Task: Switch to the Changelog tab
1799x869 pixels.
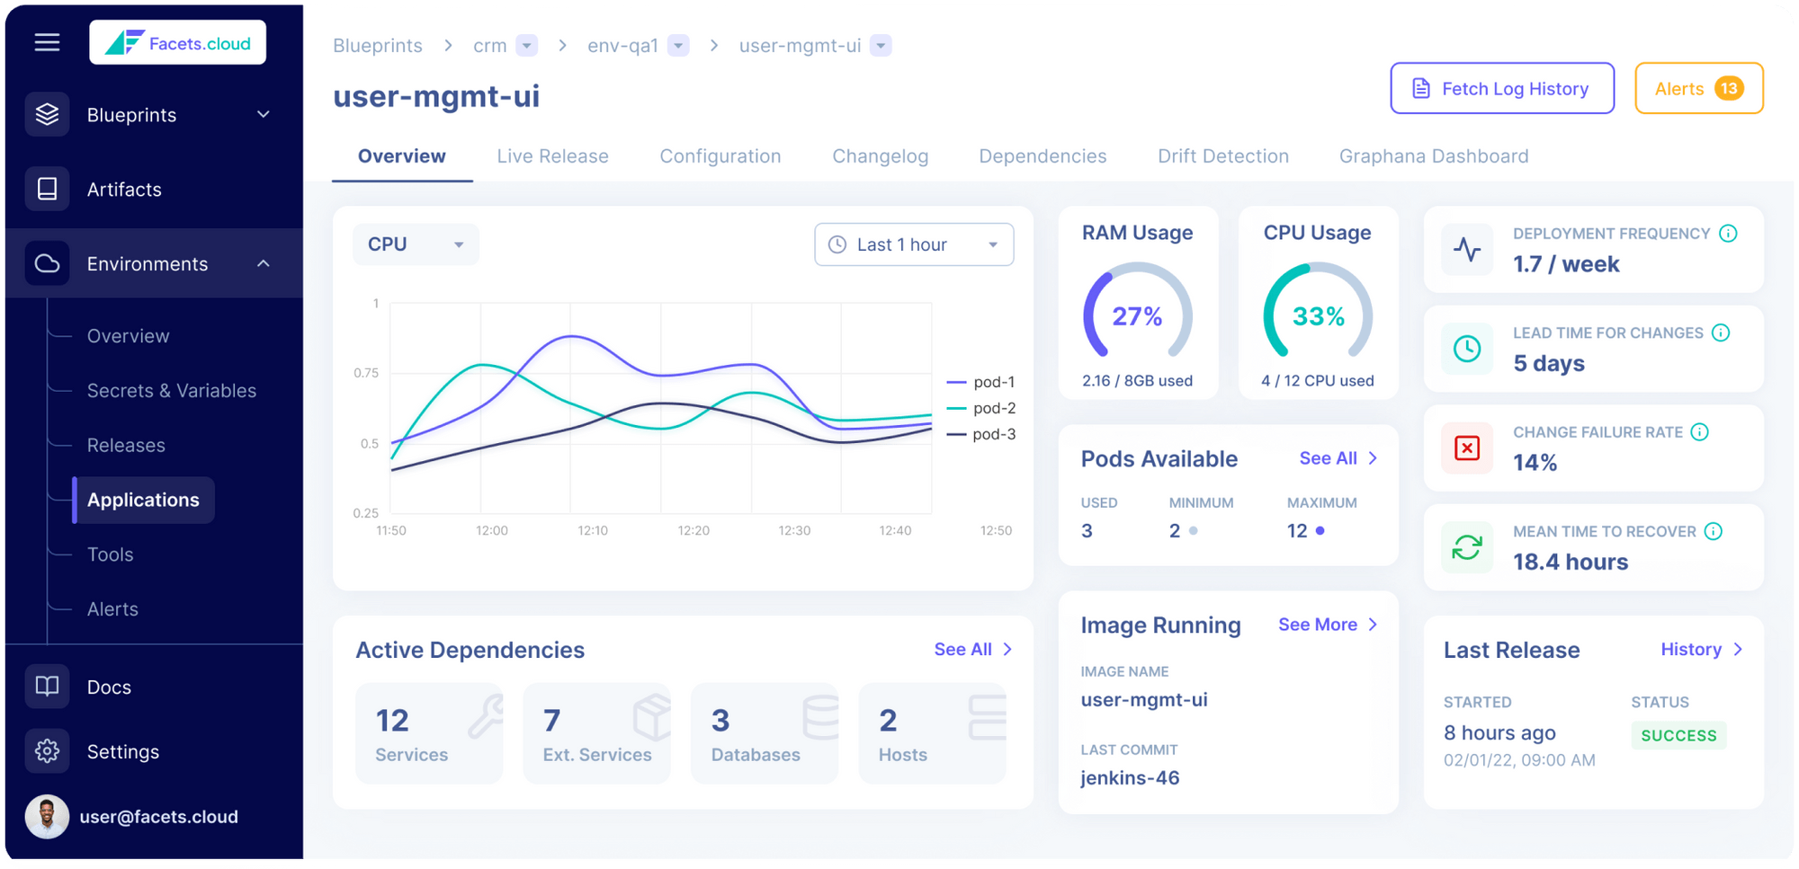Action: pos(880,155)
